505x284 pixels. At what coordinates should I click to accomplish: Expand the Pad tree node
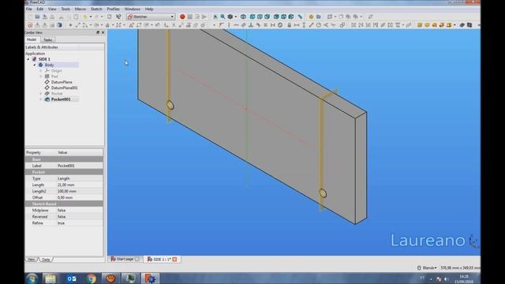(41, 77)
